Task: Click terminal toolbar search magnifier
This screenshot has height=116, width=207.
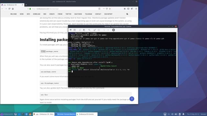Action: (x=89, y=30)
